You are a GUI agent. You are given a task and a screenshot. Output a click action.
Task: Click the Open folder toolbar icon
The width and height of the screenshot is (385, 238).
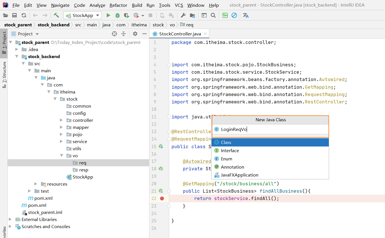pyautogui.click(x=6, y=15)
